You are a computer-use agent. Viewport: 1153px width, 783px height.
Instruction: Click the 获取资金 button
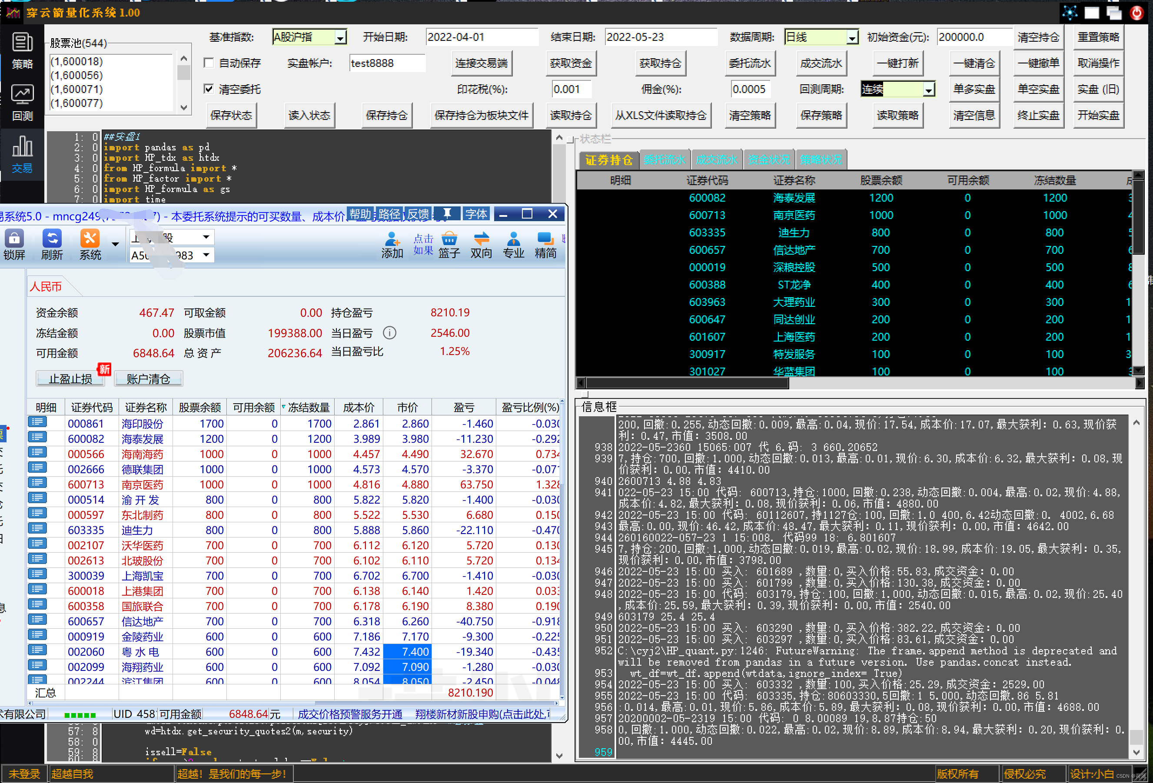point(571,63)
